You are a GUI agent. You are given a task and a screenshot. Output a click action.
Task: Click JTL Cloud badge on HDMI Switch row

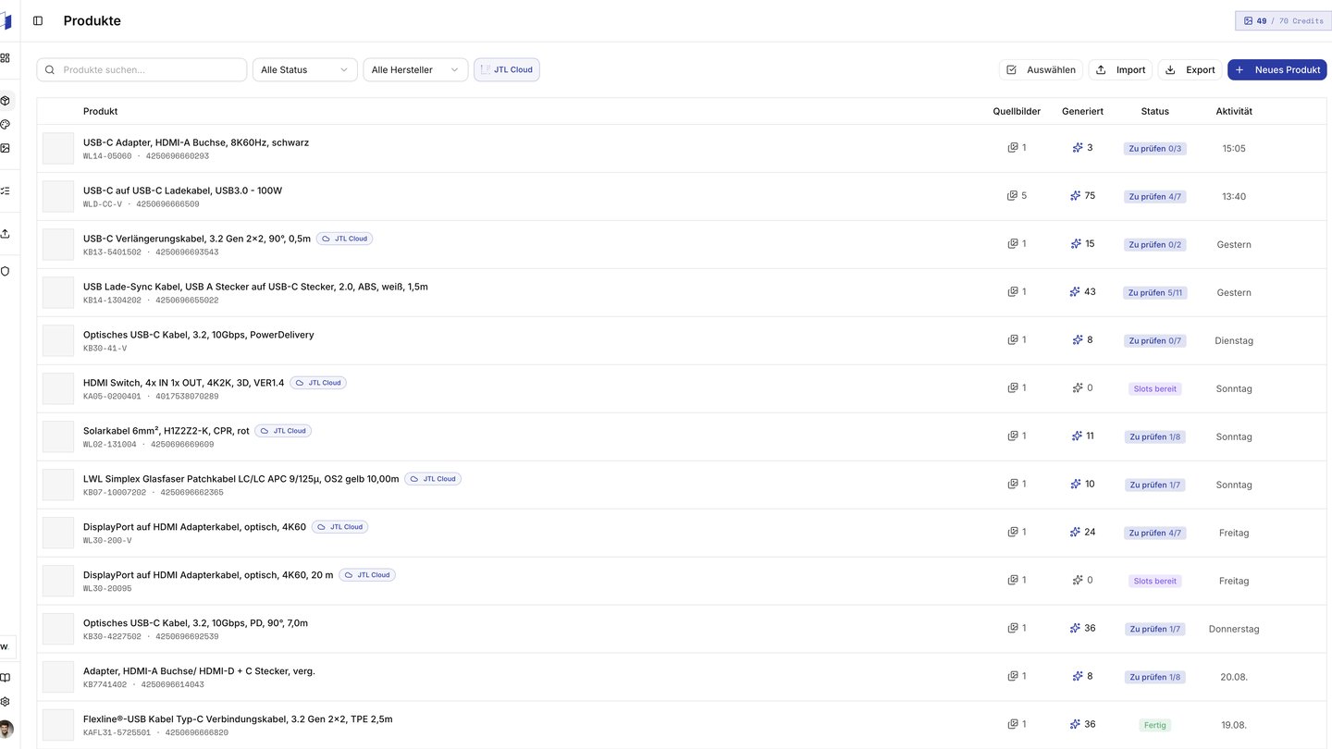(318, 383)
